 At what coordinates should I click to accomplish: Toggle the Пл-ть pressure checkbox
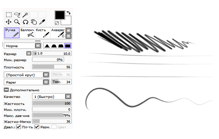(18, 127)
